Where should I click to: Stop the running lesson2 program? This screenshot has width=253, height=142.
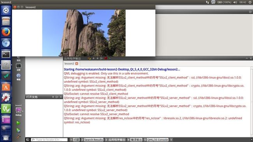[106, 58]
